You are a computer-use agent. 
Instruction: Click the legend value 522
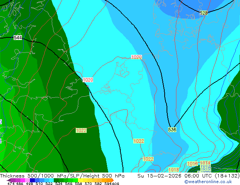tap(49, 183)
